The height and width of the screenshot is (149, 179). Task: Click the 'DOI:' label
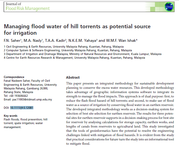click(6, 108)
